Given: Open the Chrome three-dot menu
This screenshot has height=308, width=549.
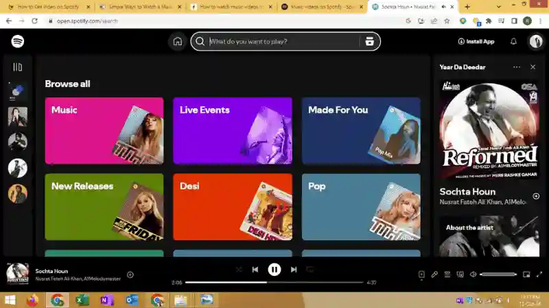Looking at the screenshot, I should [540, 21].
